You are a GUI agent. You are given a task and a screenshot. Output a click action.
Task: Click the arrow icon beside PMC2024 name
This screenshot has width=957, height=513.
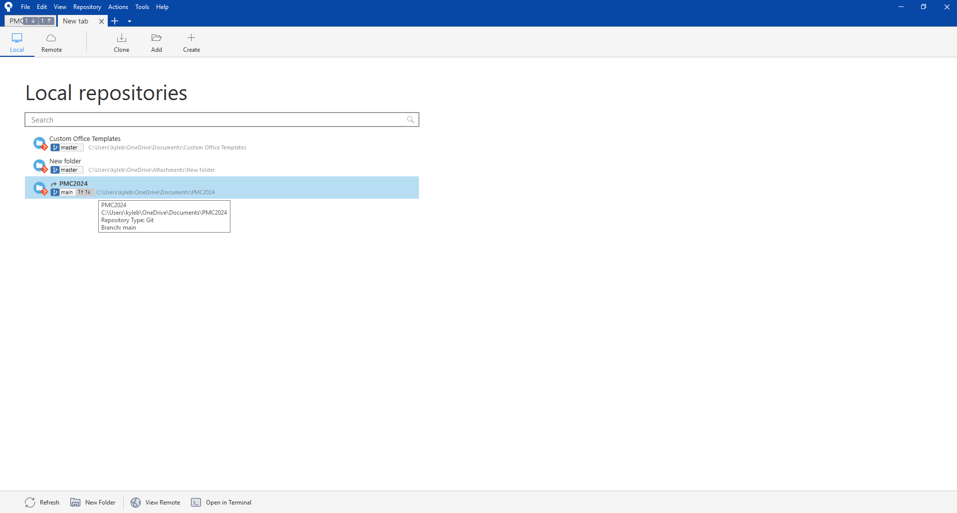(x=54, y=184)
